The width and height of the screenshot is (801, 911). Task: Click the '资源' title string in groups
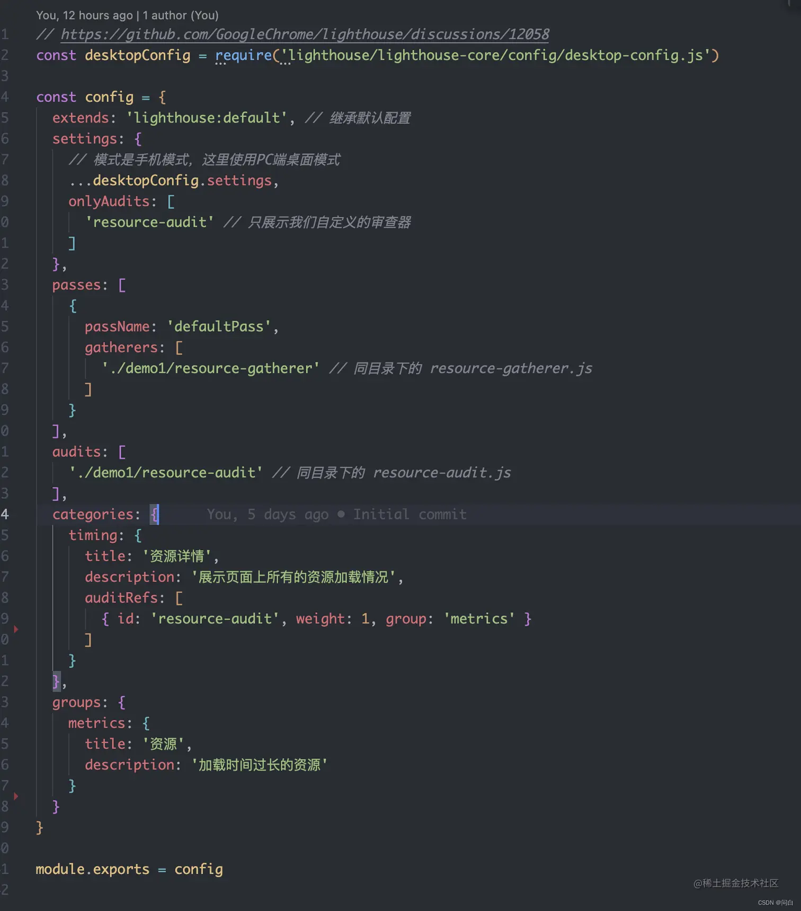click(163, 744)
